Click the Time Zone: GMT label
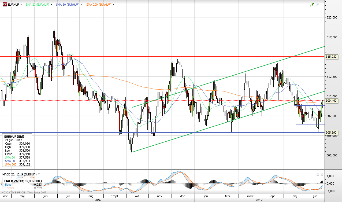Image resolution: width=342 pixels, height=202 pixels. 36,193
